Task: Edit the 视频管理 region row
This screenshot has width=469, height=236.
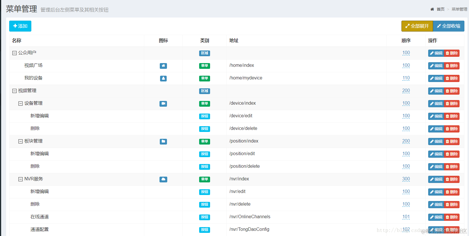Action: click(x=436, y=91)
